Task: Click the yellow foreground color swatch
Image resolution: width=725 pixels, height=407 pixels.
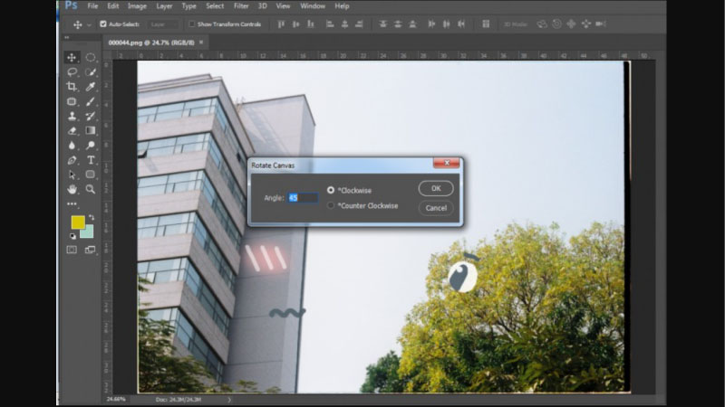Action: pos(77,222)
